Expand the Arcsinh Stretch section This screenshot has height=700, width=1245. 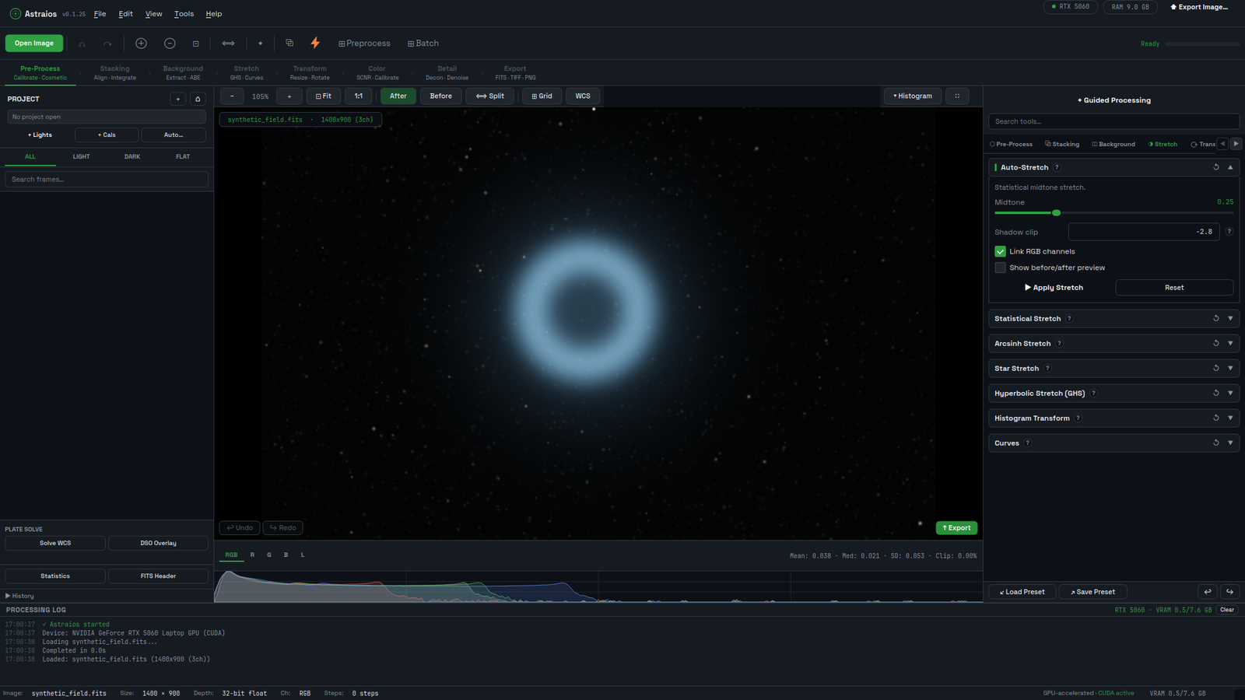click(1230, 344)
